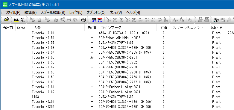Click the first material print icon
Viewport: 234px width, 110px height.
pyautogui.click(x=32, y=20)
